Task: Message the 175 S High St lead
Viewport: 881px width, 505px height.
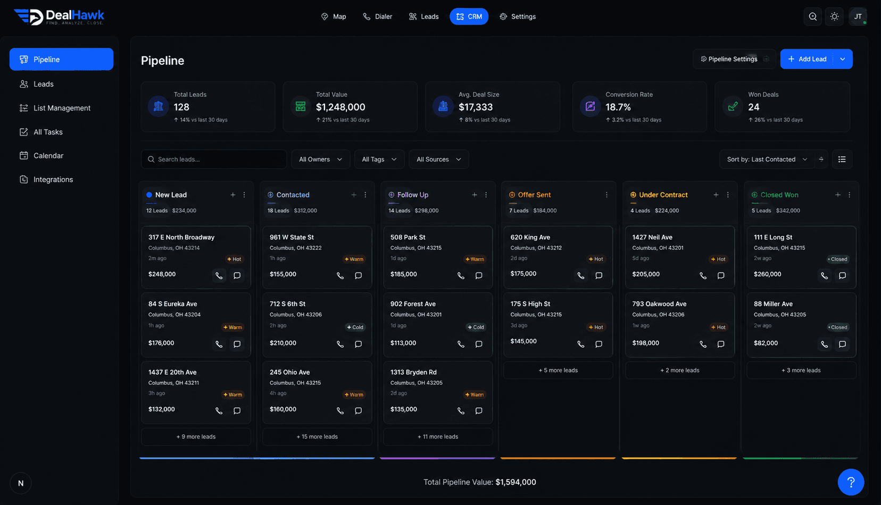Action: coord(599,344)
